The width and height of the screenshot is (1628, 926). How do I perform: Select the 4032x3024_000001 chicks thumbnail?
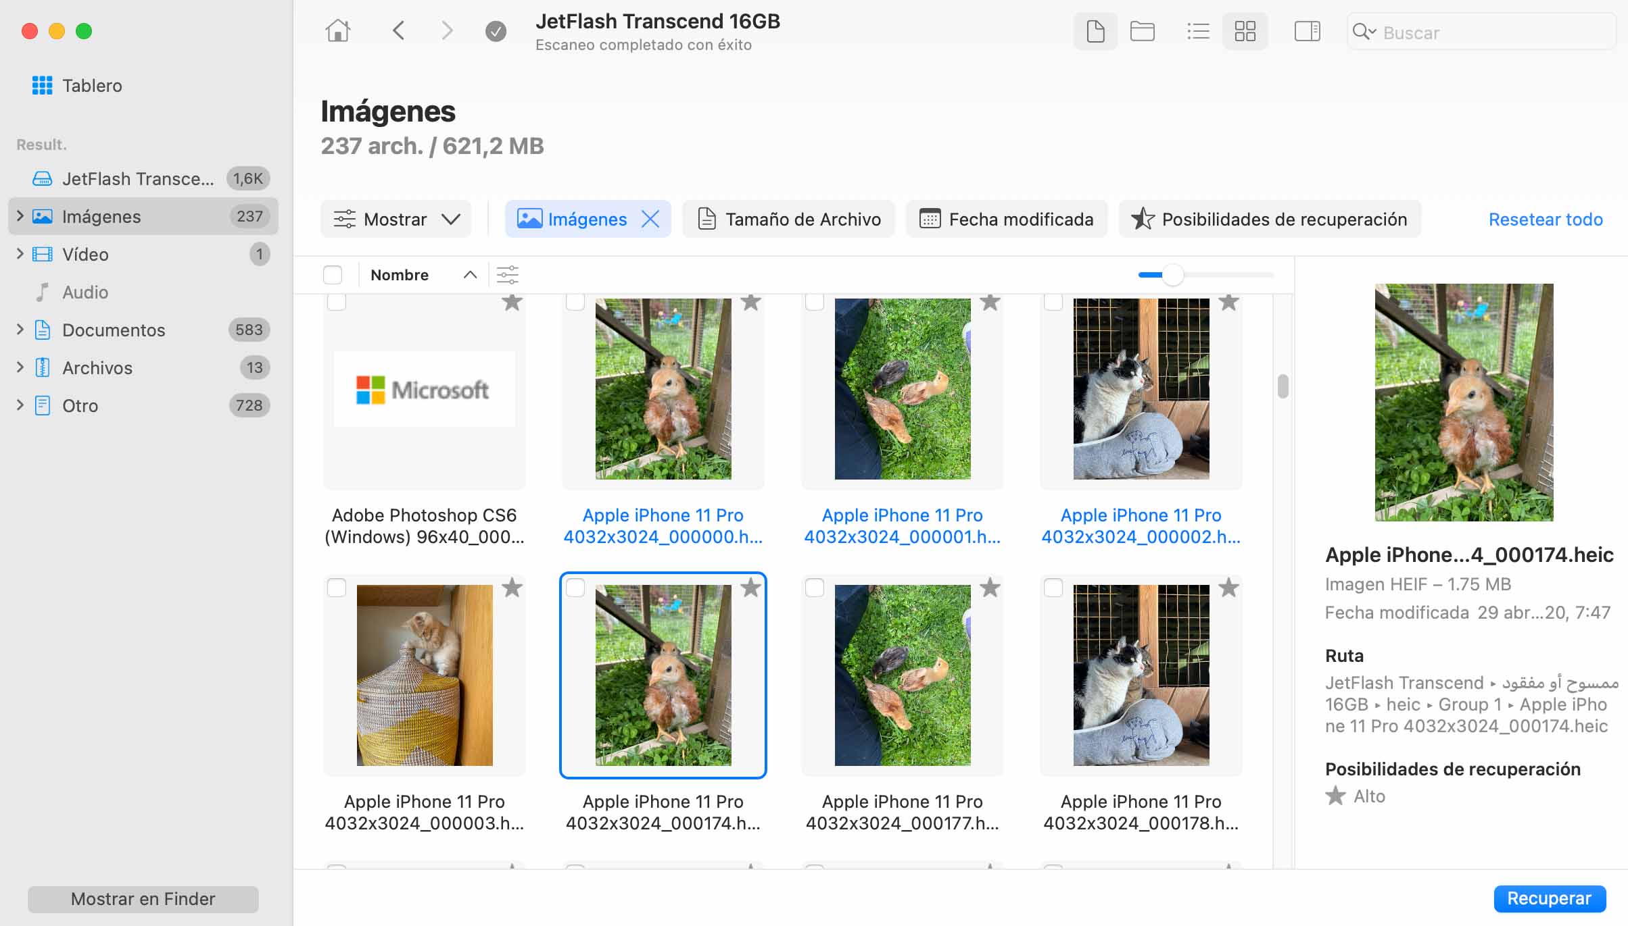(x=903, y=389)
